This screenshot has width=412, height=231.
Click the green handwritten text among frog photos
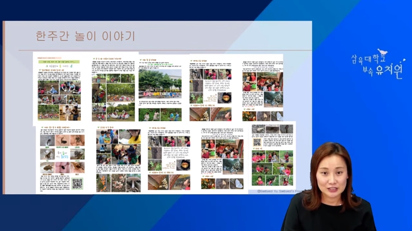[63, 154]
